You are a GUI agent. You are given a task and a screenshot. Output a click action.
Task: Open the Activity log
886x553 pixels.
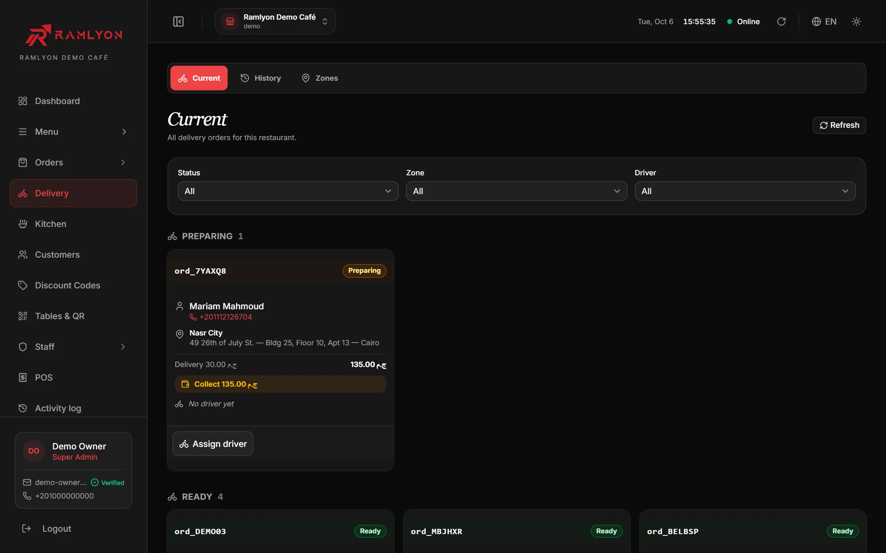point(73,408)
